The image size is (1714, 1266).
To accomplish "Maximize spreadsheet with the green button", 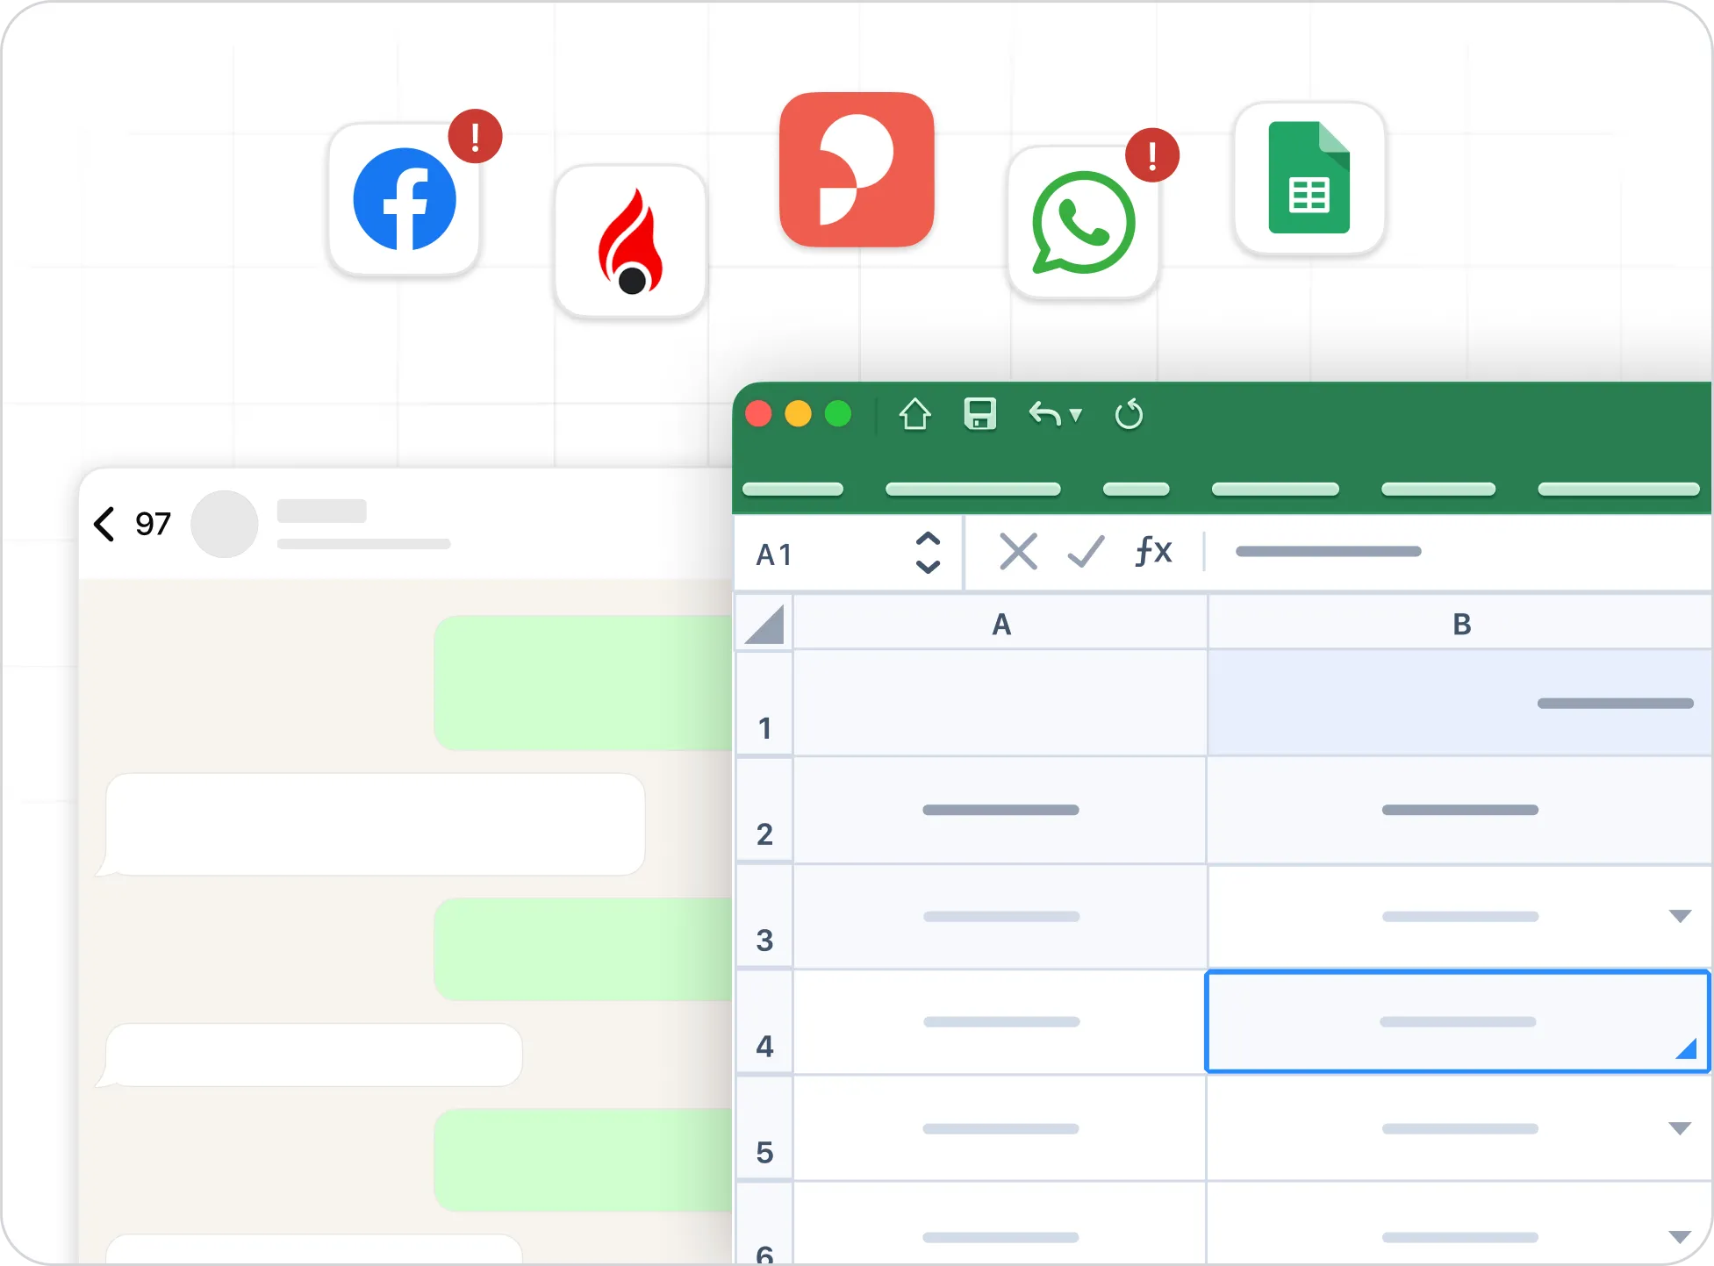I will pos(838,413).
